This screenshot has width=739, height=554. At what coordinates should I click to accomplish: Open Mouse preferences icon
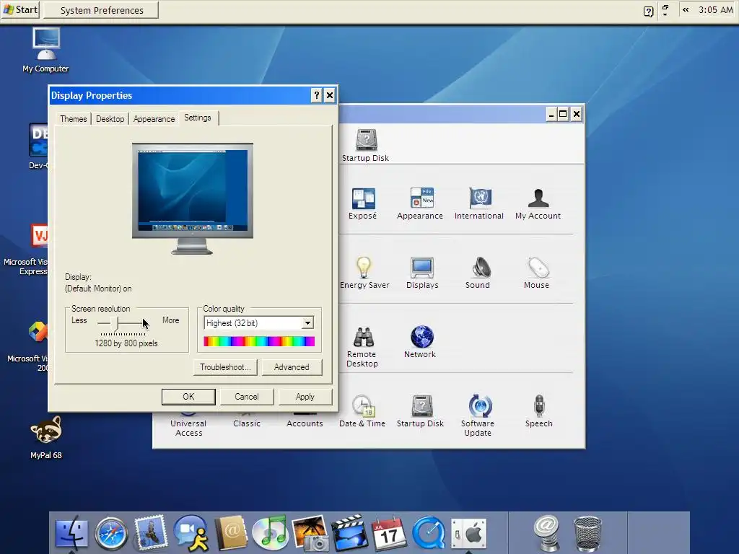click(x=537, y=273)
